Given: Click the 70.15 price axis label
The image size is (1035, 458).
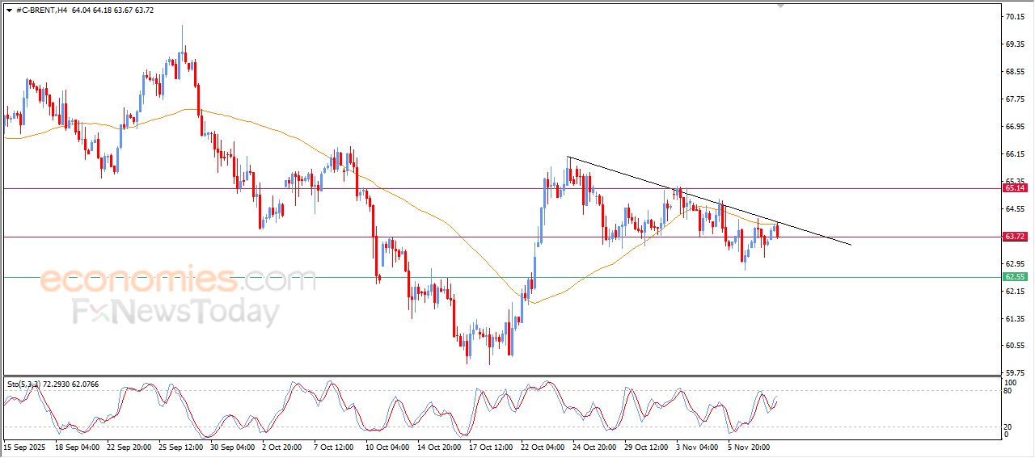Looking at the screenshot, I should 1013,17.
